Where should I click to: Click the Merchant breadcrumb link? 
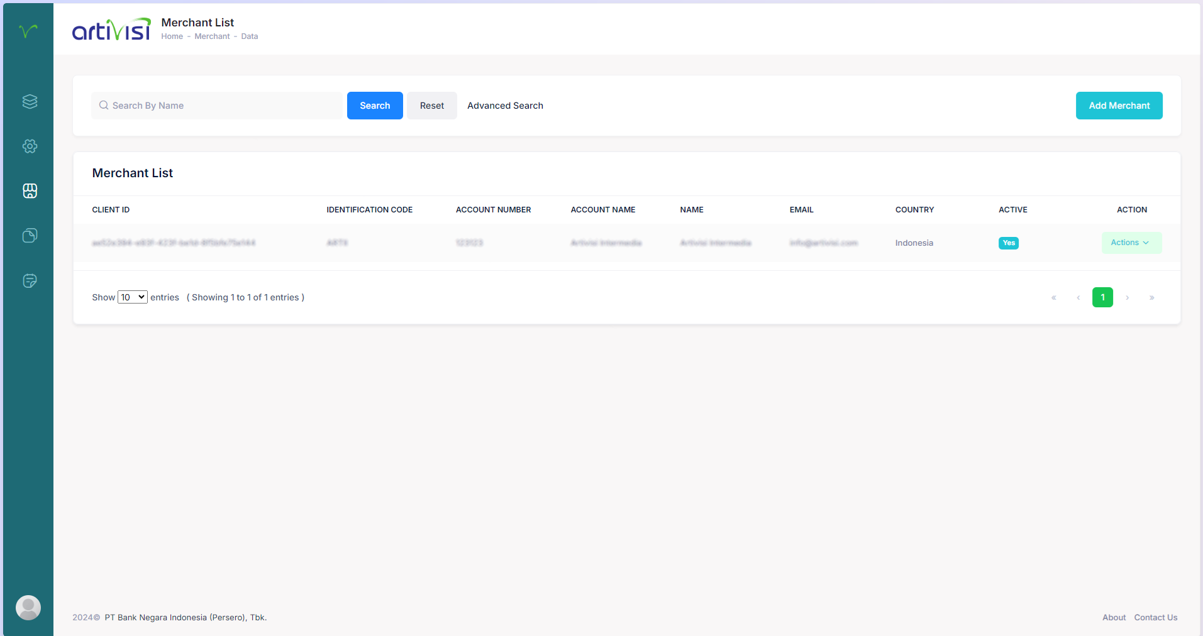click(x=212, y=36)
